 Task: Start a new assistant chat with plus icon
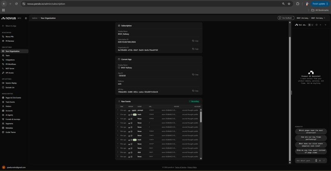(x=320, y=25)
